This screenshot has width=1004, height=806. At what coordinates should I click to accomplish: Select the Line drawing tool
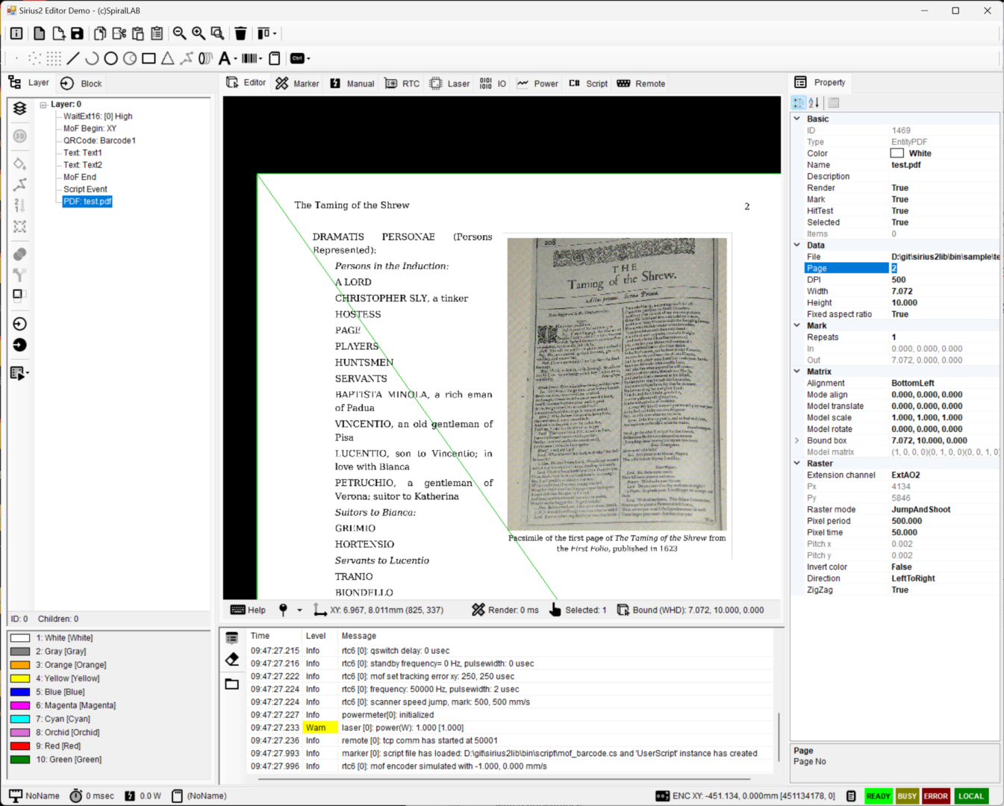[x=73, y=58]
